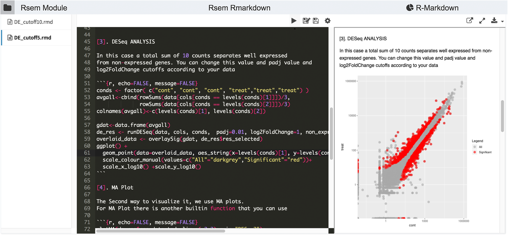This screenshot has height=235, width=508.
Task: Click the code editor vertical scrollbar
Action: [331, 134]
